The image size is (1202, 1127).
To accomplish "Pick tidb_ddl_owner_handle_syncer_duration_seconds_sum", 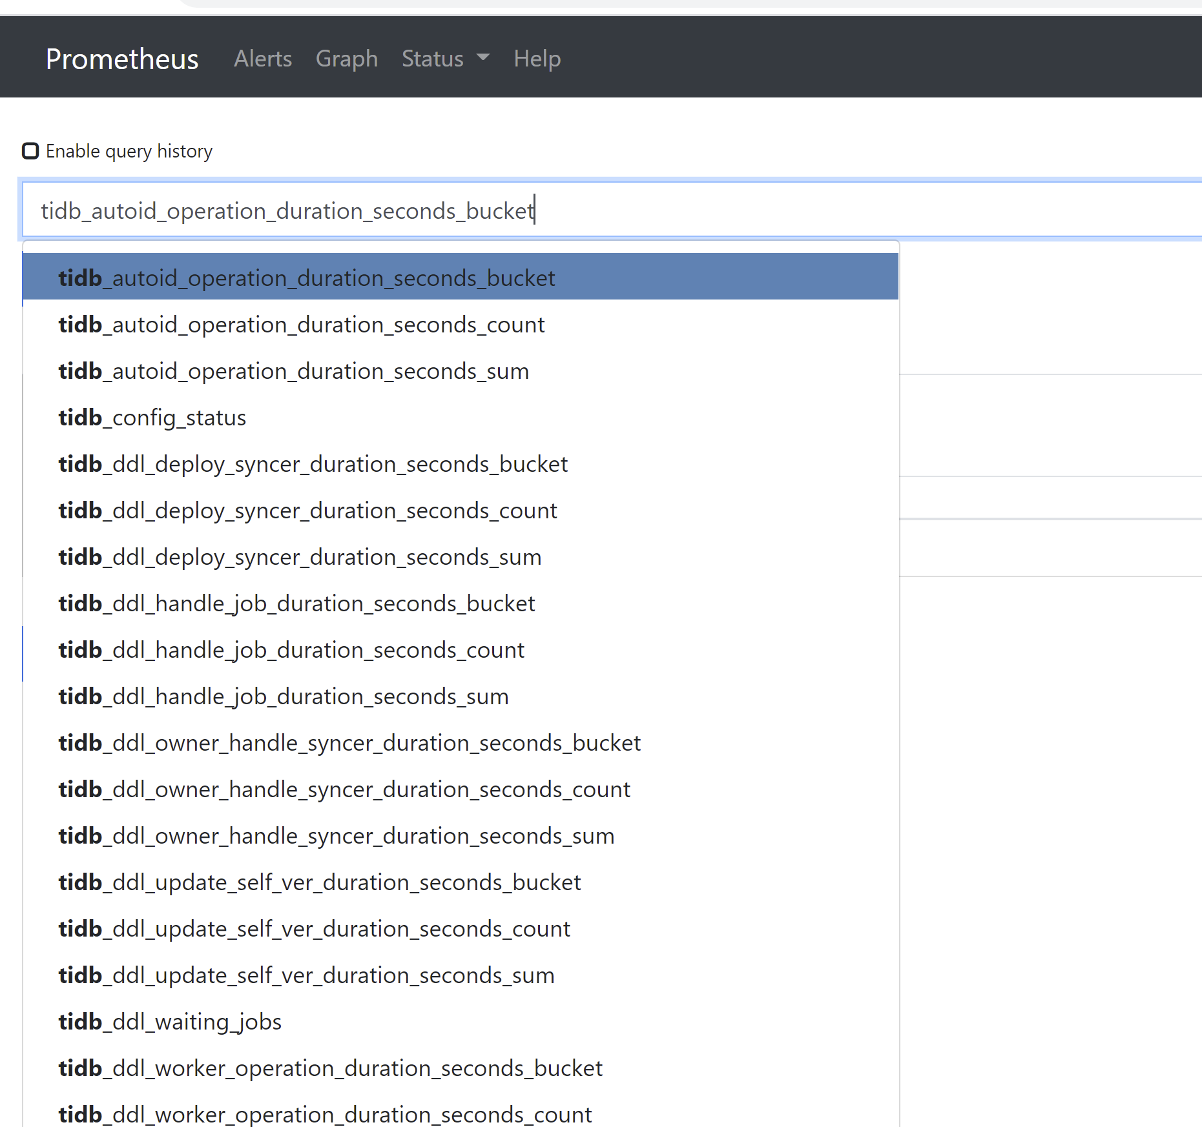I will point(461,835).
